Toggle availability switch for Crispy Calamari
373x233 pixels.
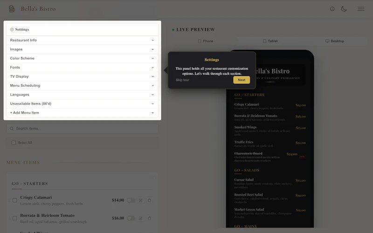131,200
